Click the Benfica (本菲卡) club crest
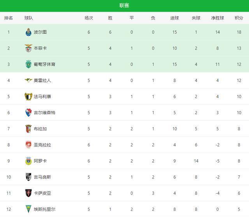The width and height of the screenshot is (249, 217). (28, 48)
